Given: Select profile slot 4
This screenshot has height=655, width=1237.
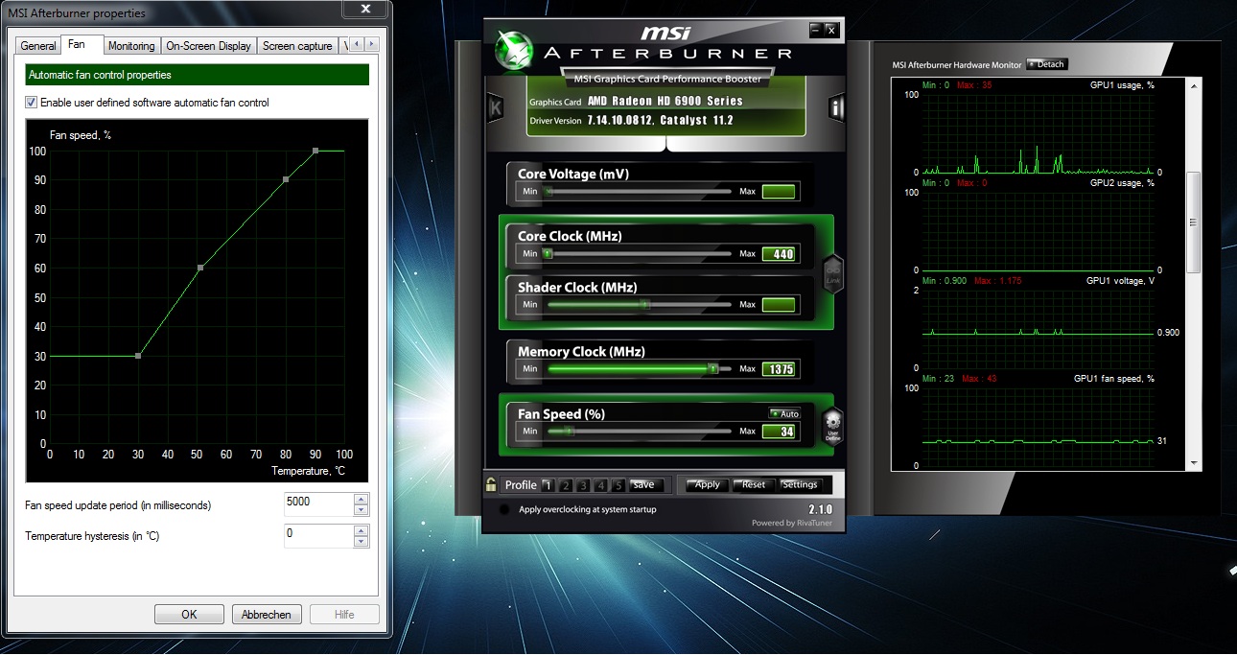Looking at the screenshot, I should [600, 485].
